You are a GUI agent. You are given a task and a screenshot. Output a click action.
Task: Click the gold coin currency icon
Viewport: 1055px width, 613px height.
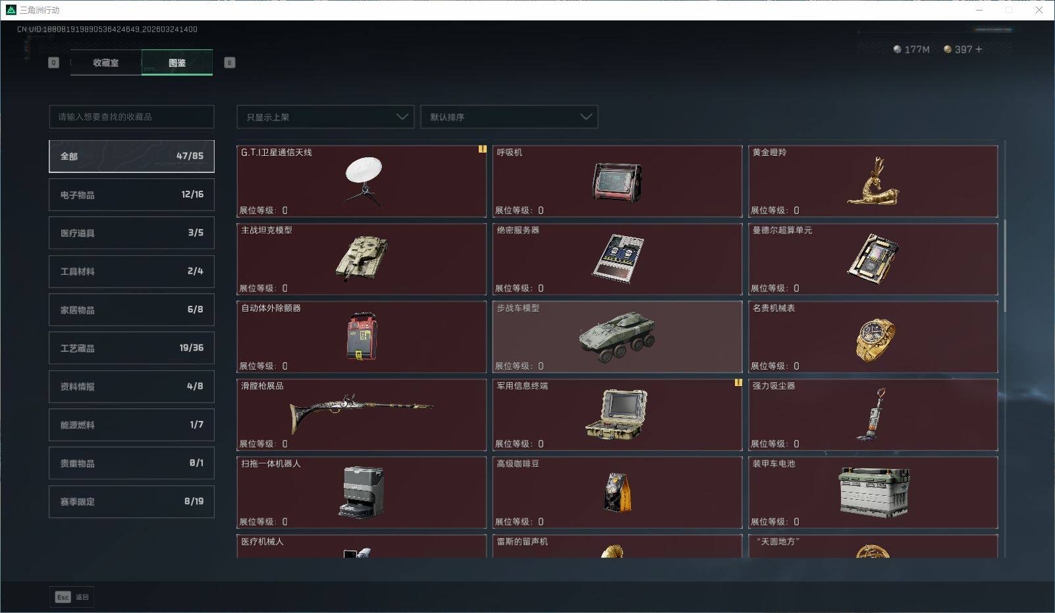click(947, 49)
